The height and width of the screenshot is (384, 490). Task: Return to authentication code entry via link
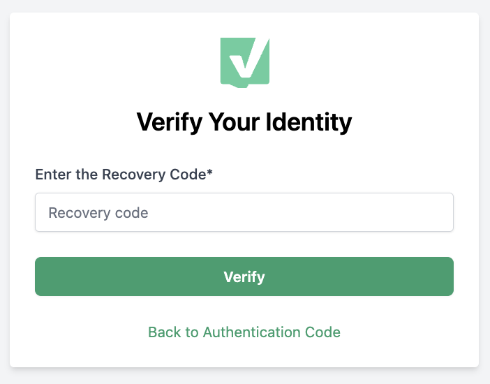tap(244, 332)
